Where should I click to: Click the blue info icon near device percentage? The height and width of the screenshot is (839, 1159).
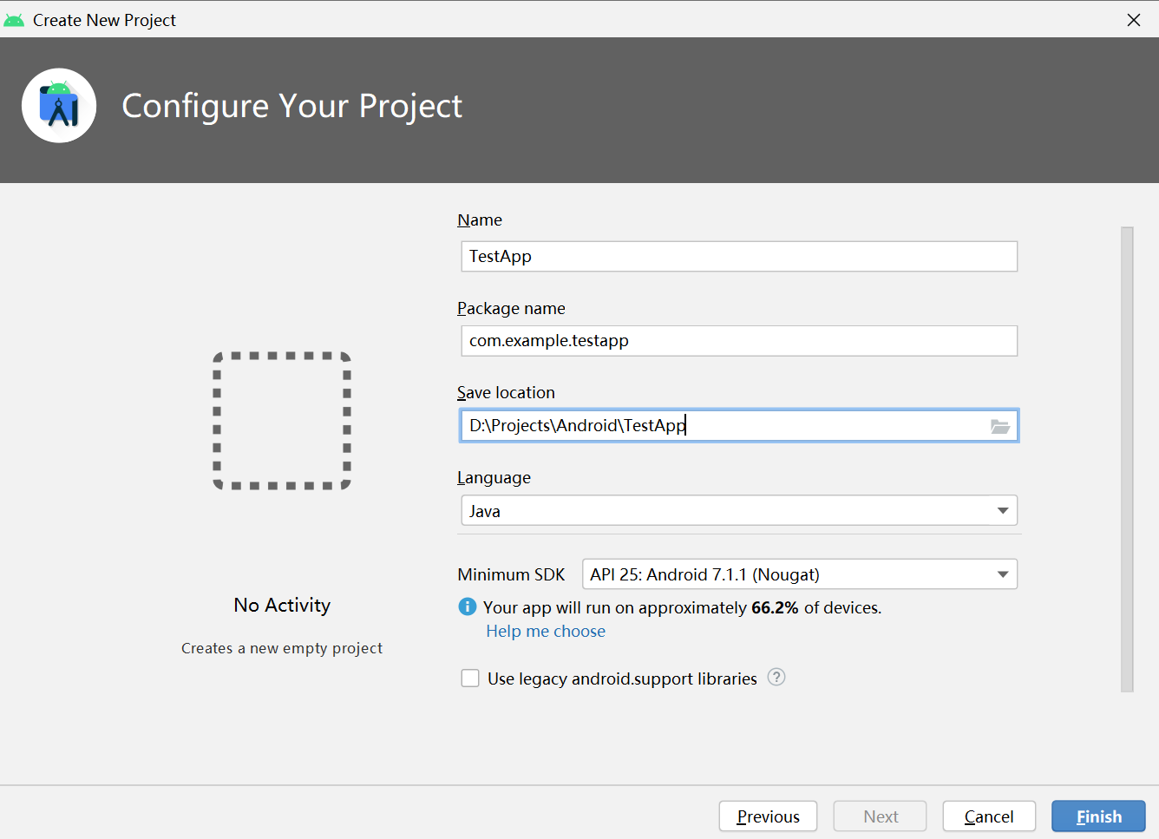467,607
